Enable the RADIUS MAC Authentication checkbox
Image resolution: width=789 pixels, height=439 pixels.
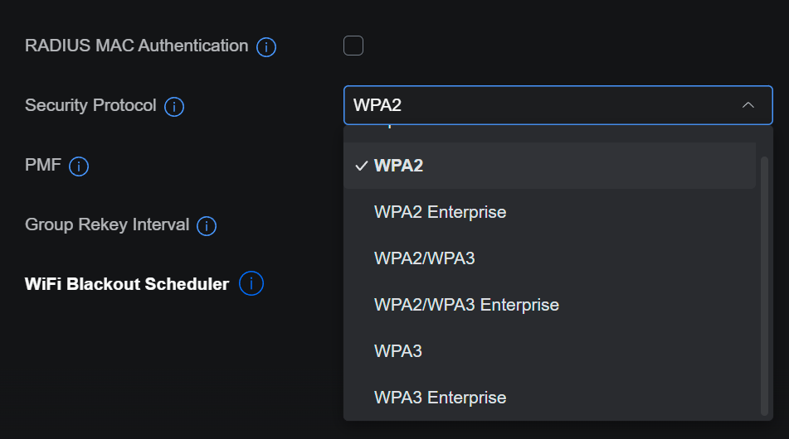click(353, 46)
